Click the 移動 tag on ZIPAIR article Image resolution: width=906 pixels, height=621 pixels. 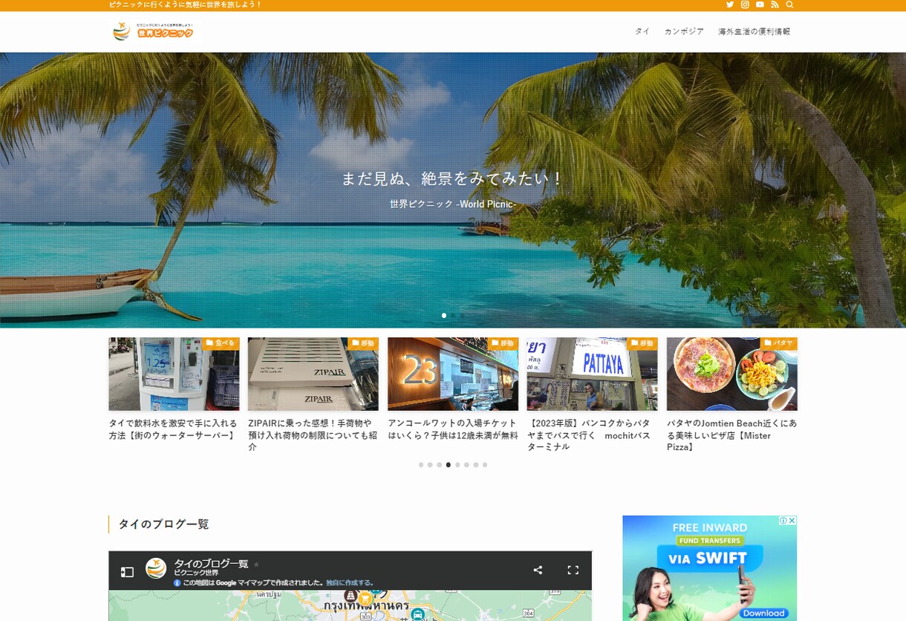364,343
